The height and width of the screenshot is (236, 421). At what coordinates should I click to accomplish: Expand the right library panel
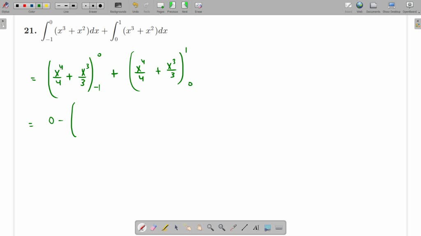click(417, 23)
